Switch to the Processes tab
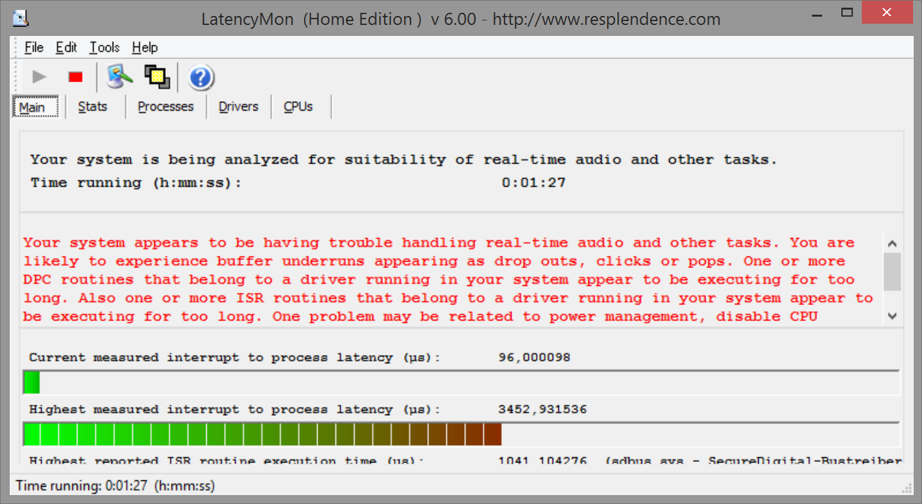 pos(166,107)
